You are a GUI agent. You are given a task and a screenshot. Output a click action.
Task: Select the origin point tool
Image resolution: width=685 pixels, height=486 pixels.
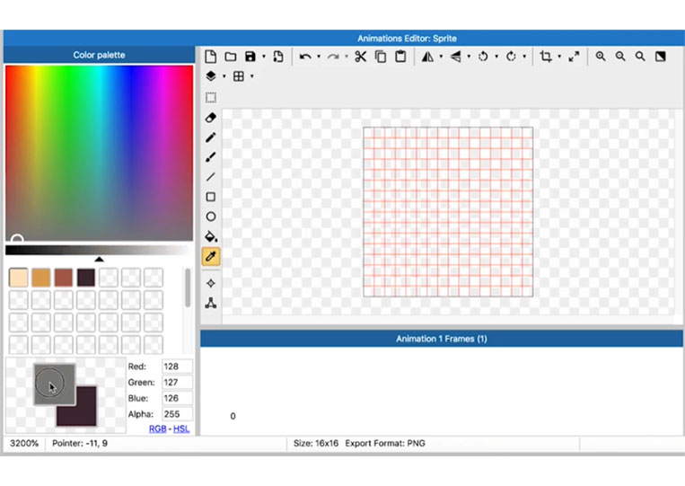(211, 283)
